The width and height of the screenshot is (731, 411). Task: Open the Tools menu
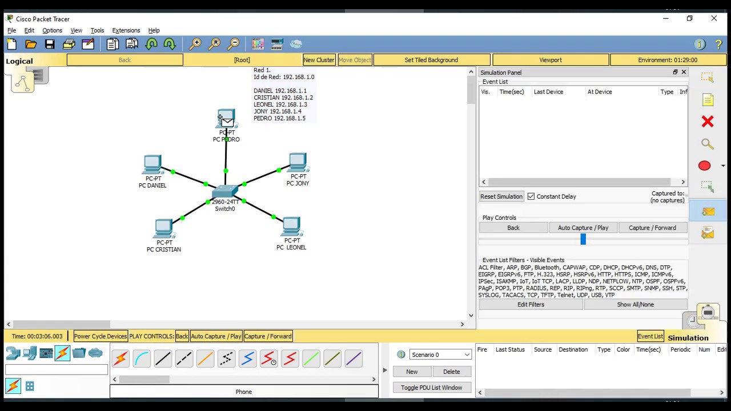coord(97,30)
